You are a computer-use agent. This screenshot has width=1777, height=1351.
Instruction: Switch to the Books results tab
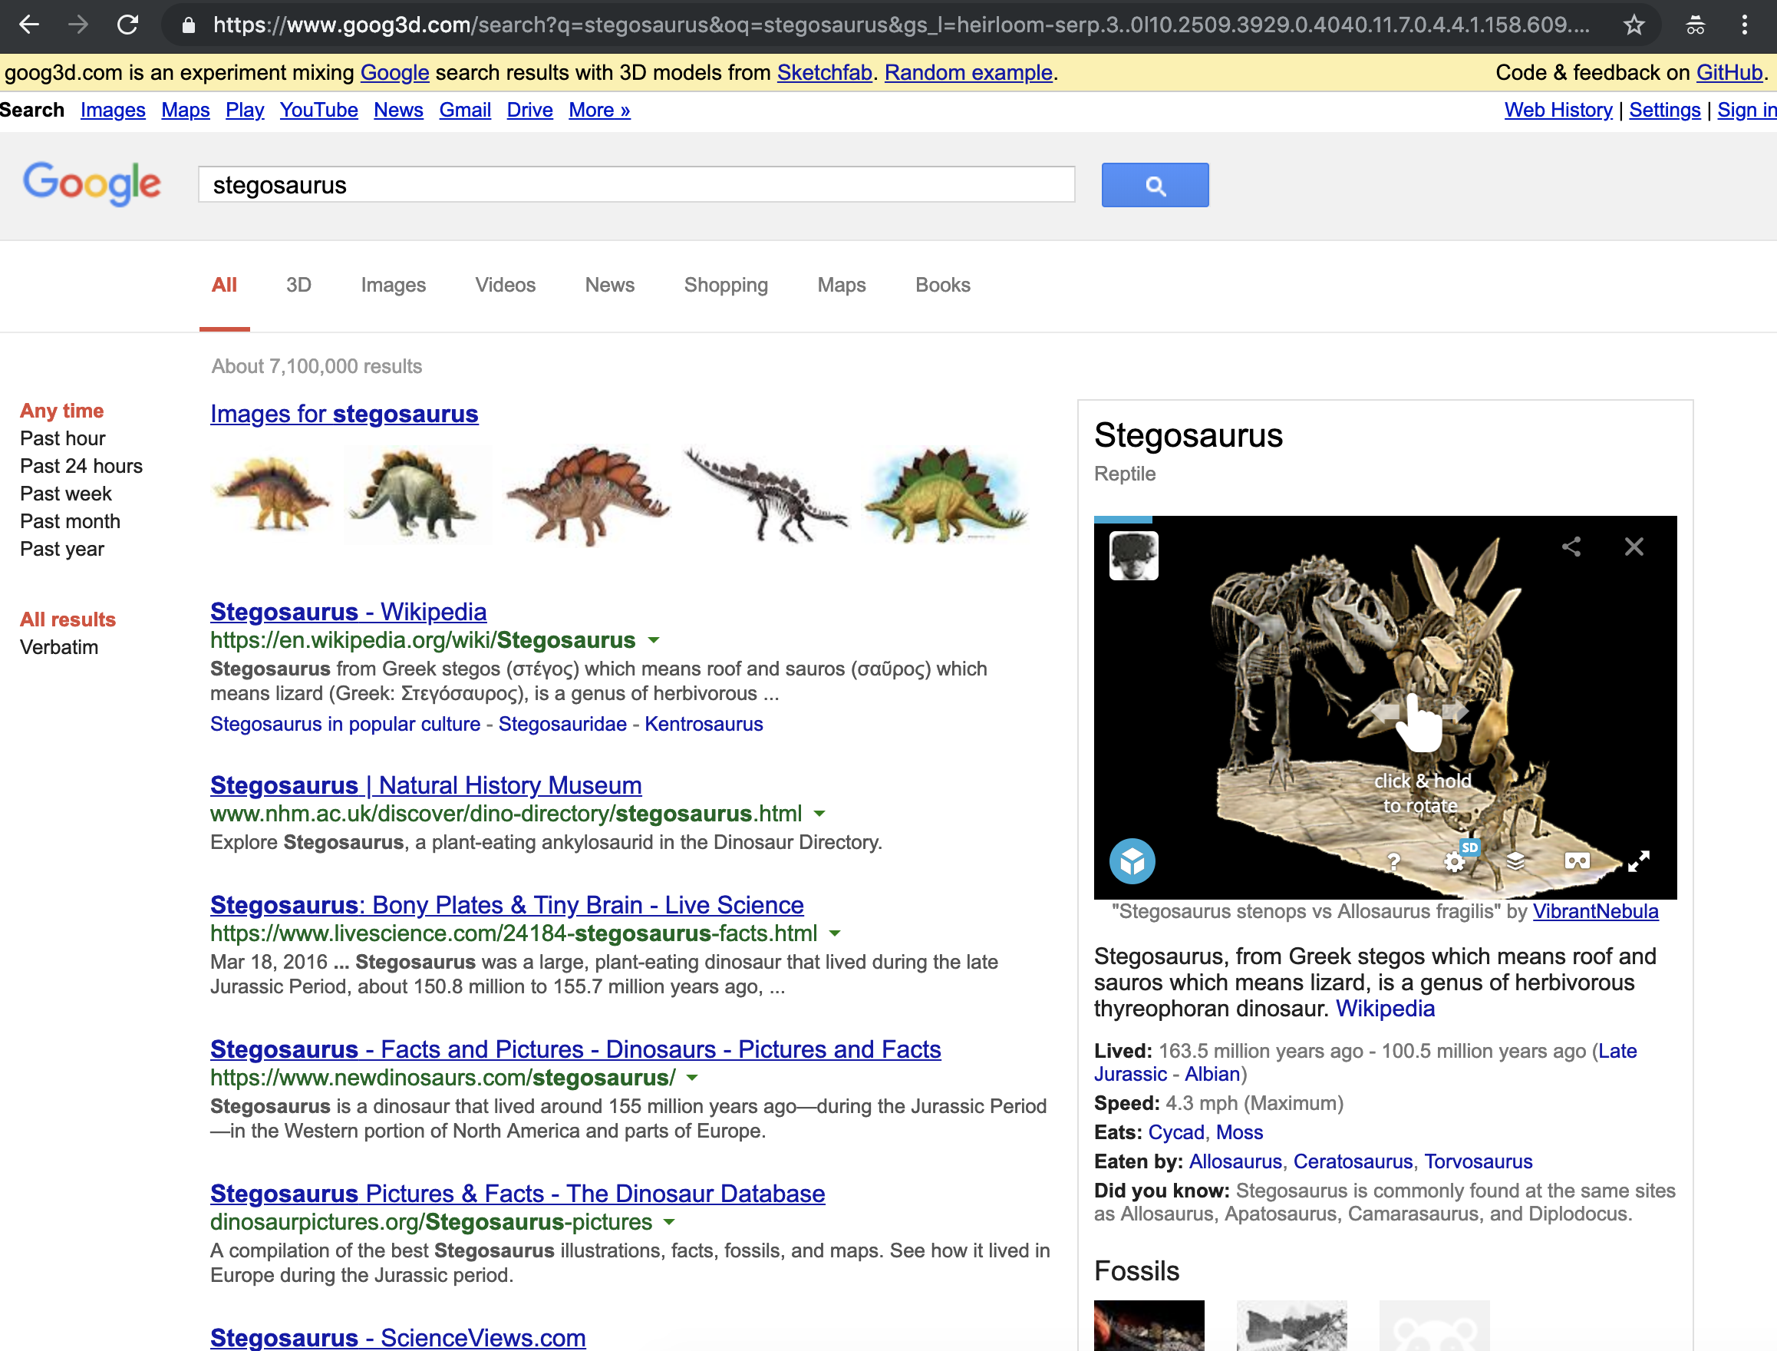coord(943,286)
